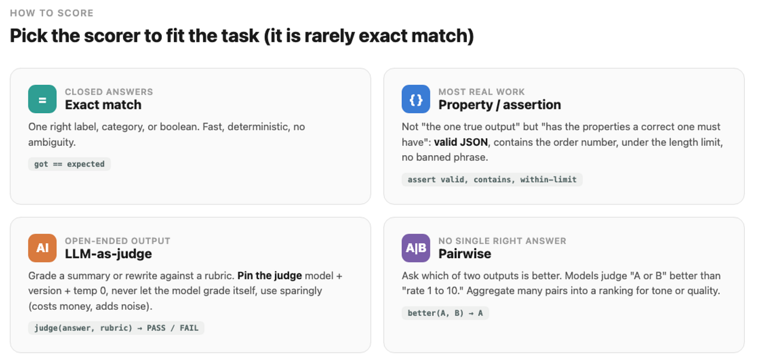The image size is (760, 364).
Task: Select the LLM-as-judge heading
Action: click(109, 254)
